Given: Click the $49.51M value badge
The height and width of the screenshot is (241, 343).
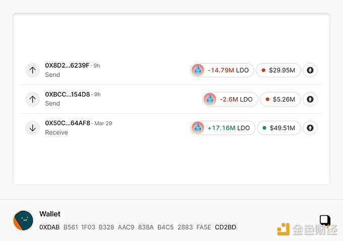Looking at the screenshot, I should point(279,128).
